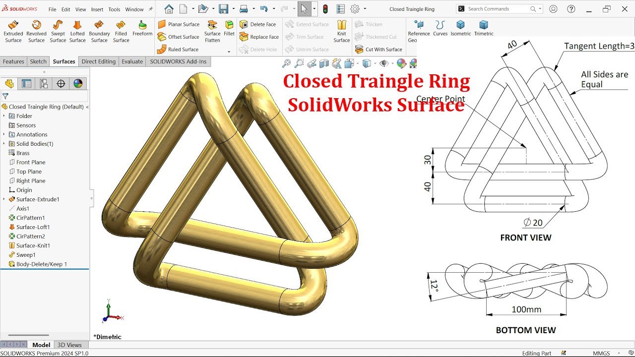The width and height of the screenshot is (635, 357).
Task: Switch to the Features tab
Action: [13, 61]
